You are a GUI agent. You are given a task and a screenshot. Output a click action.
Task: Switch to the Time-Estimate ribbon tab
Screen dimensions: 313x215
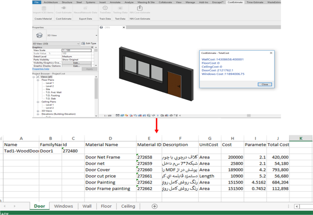(x=255, y=2)
